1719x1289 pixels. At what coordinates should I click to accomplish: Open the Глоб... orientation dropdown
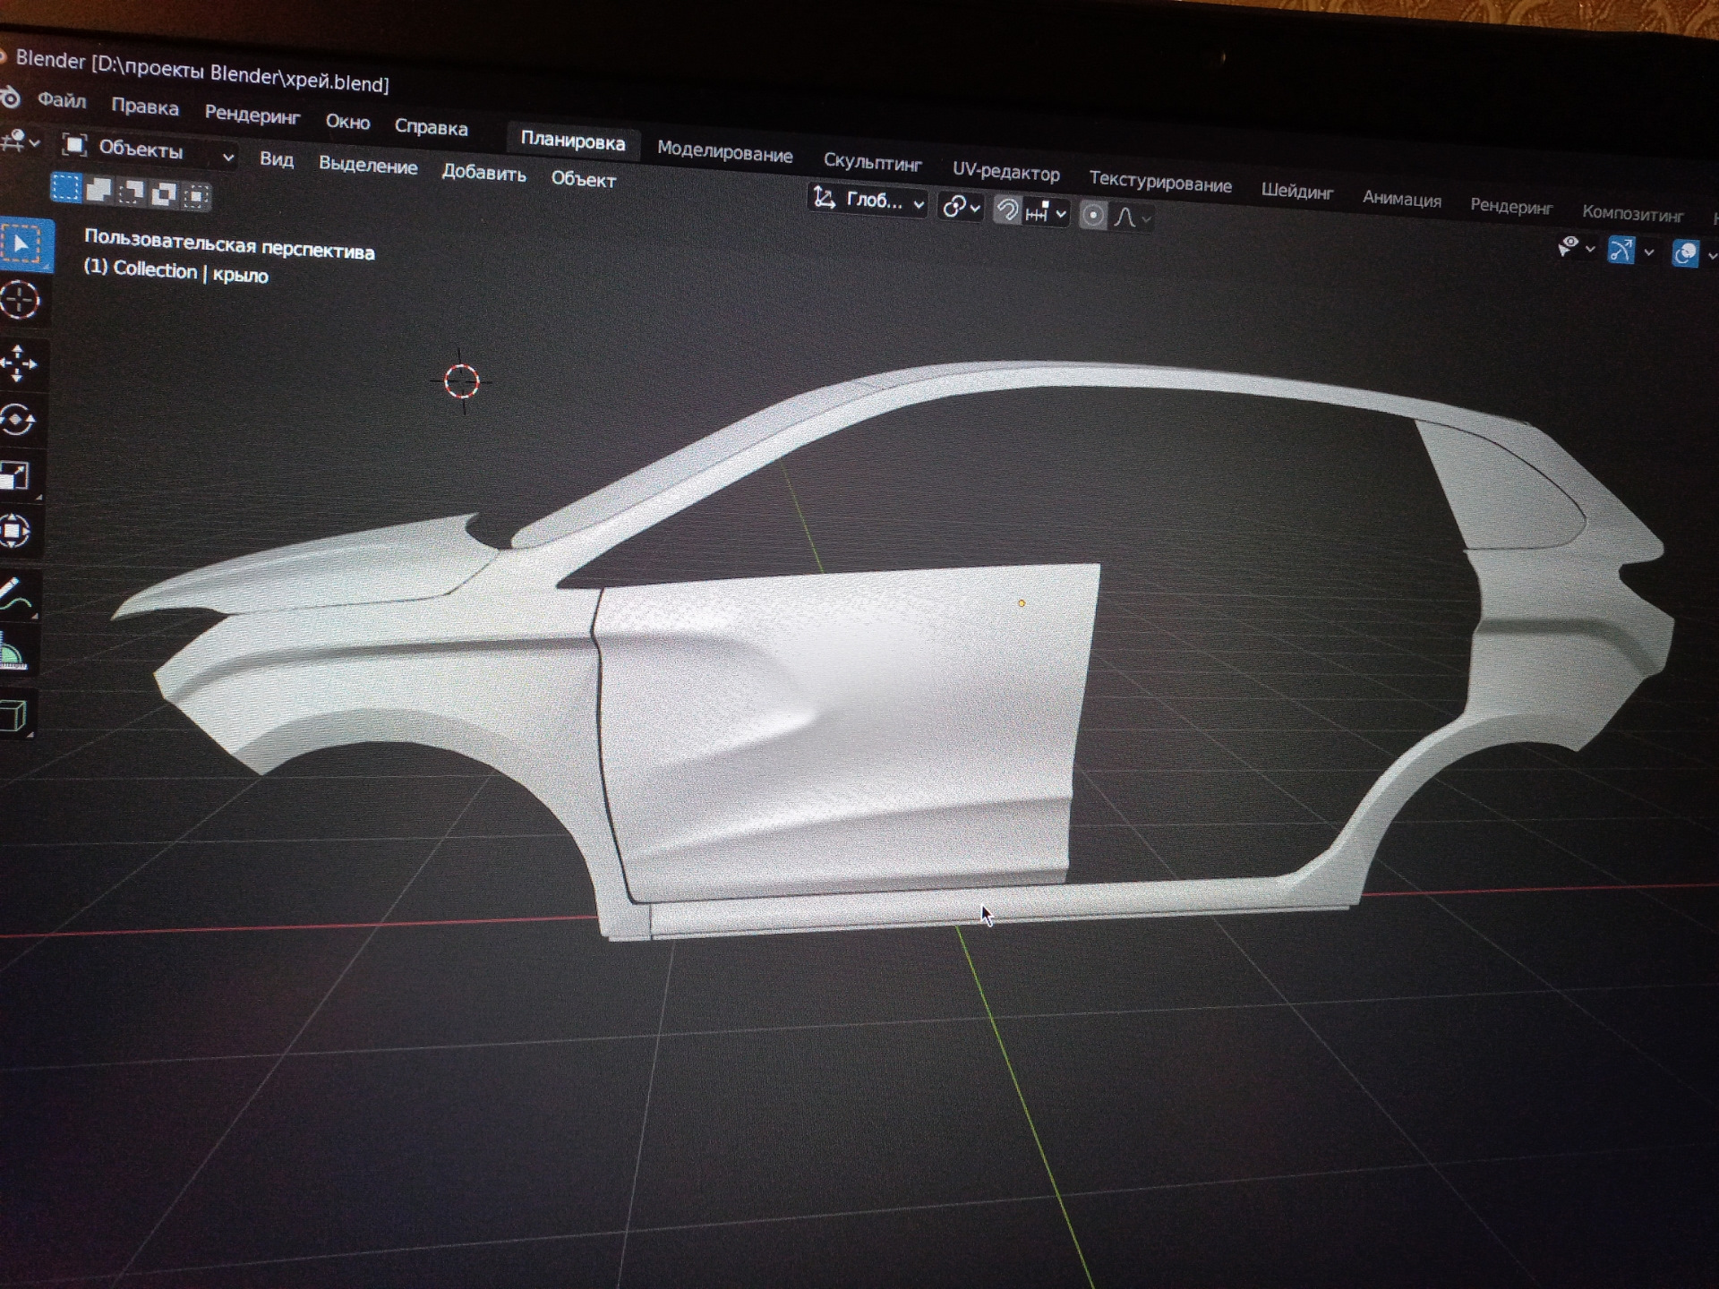[867, 201]
